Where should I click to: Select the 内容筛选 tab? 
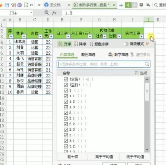[x=67, y=55]
